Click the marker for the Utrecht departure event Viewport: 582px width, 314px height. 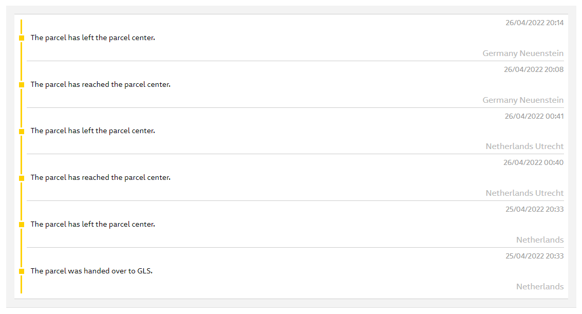pyautogui.click(x=22, y=131)
